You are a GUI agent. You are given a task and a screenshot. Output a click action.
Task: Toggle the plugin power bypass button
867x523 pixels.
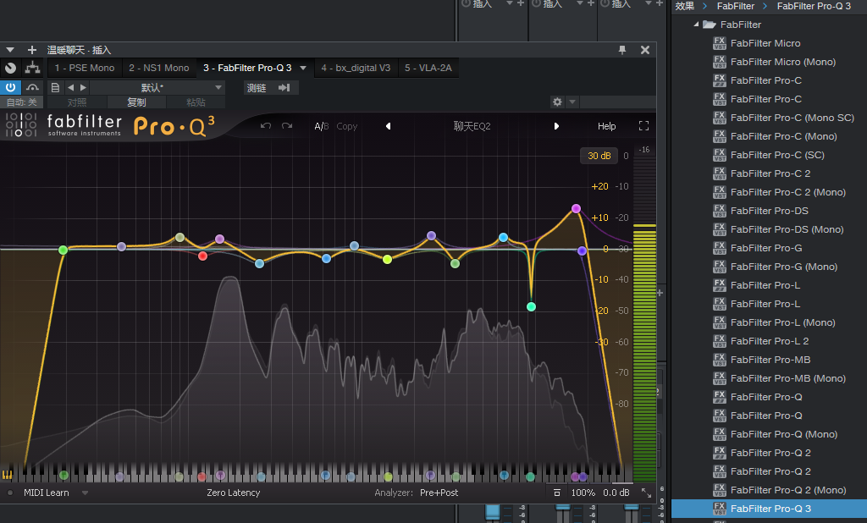[10, 87]
